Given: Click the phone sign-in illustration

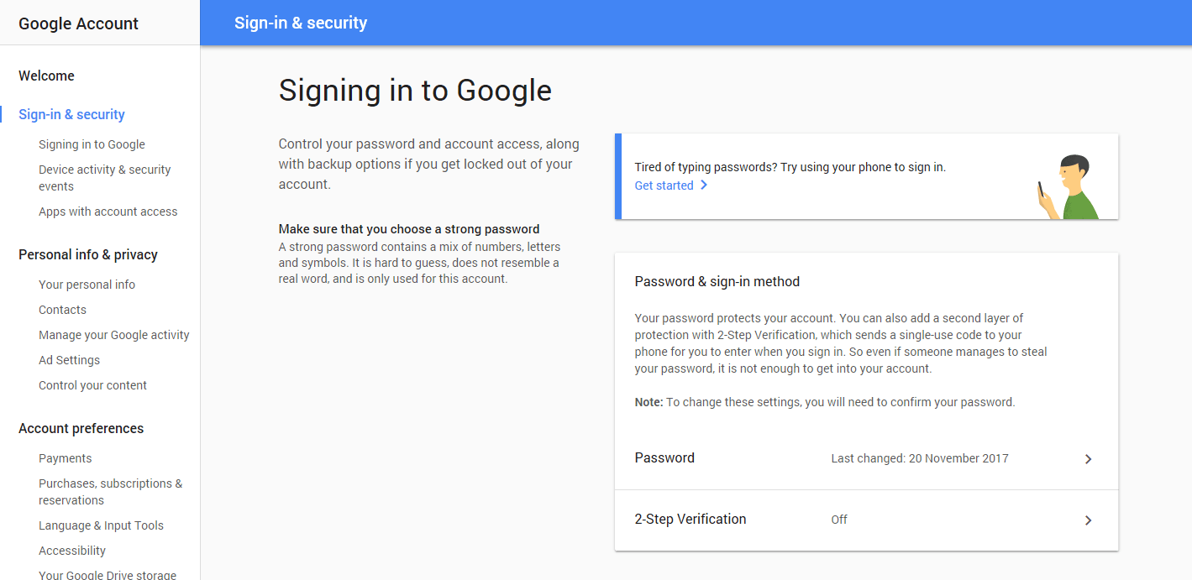Looking at the screenshot, I should click(1068, 187).
